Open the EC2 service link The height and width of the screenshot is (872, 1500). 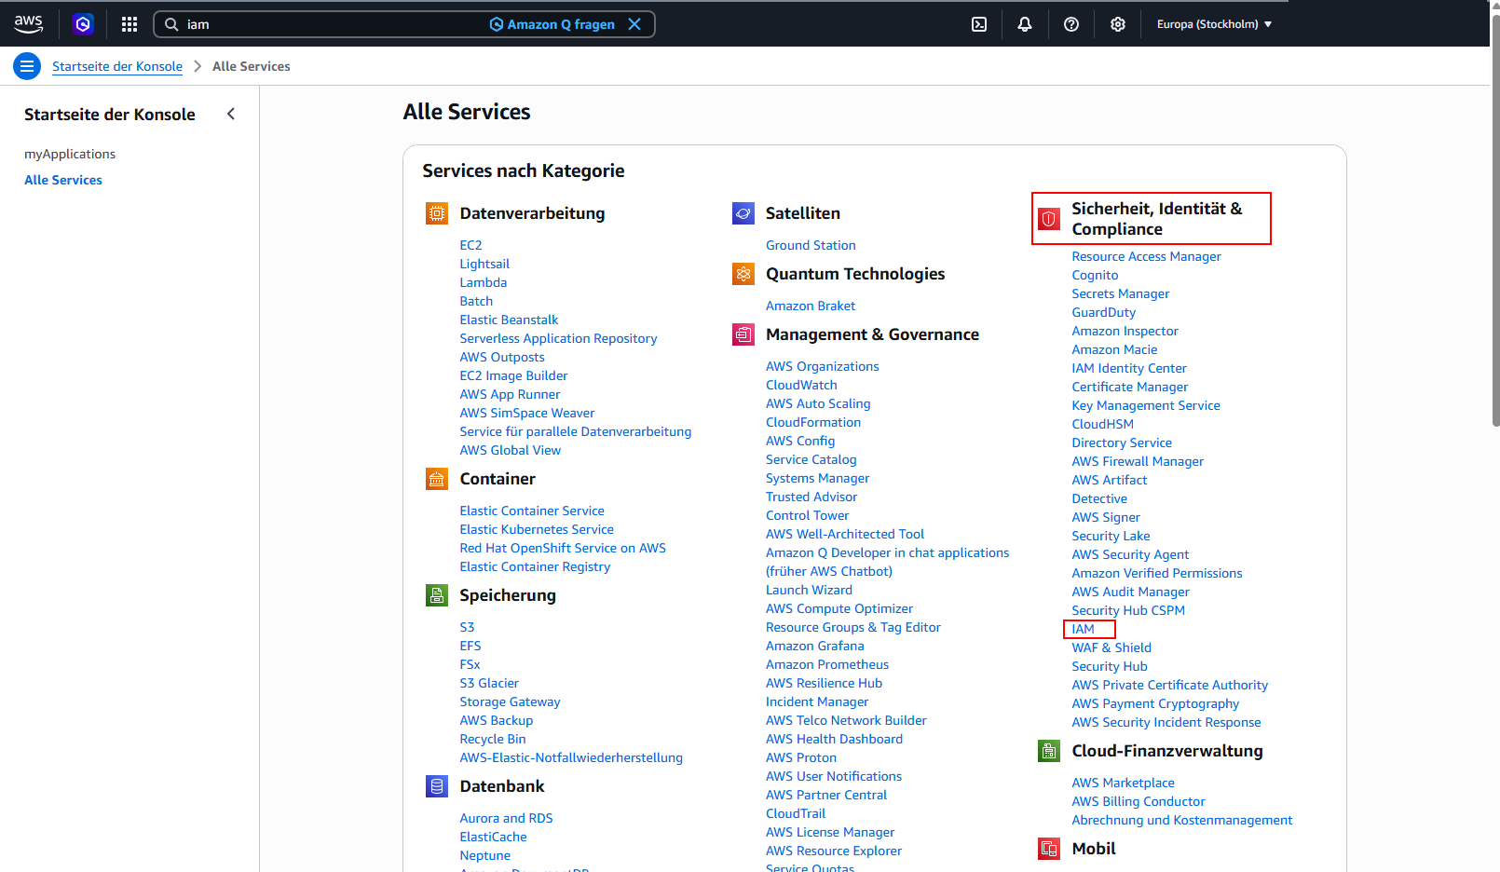pyautogui.click(x=470, y=245)
